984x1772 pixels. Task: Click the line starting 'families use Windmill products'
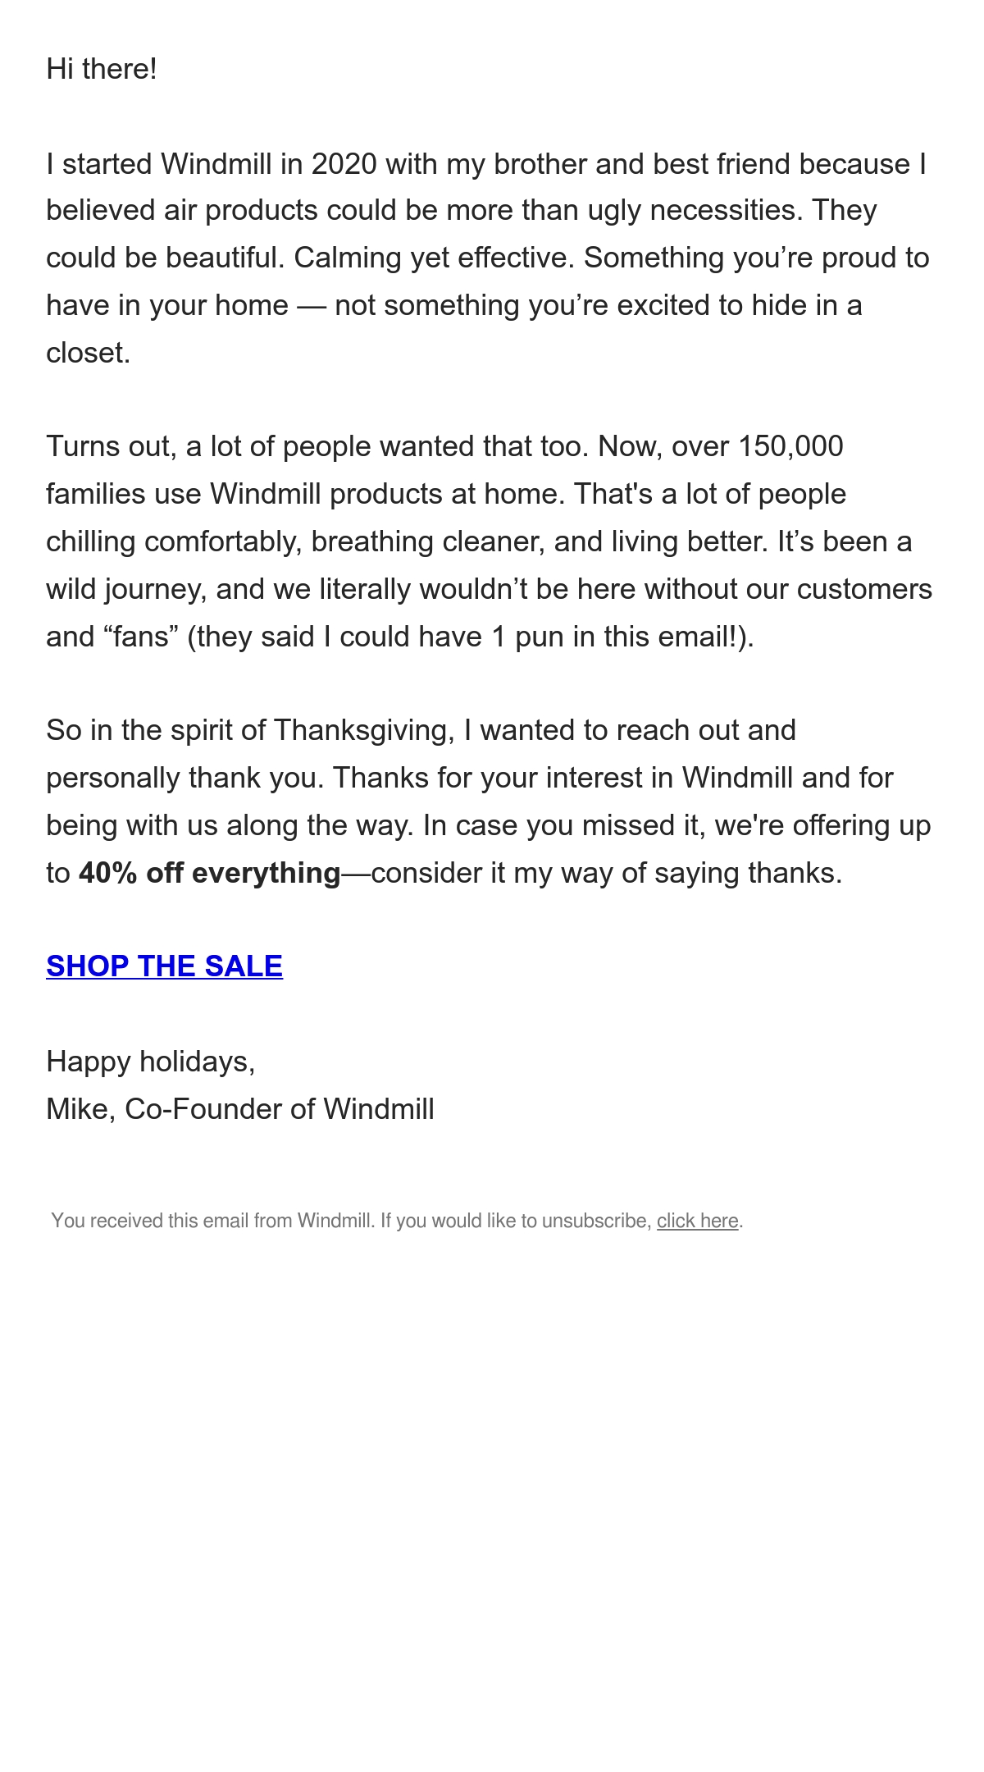(446, 494)
